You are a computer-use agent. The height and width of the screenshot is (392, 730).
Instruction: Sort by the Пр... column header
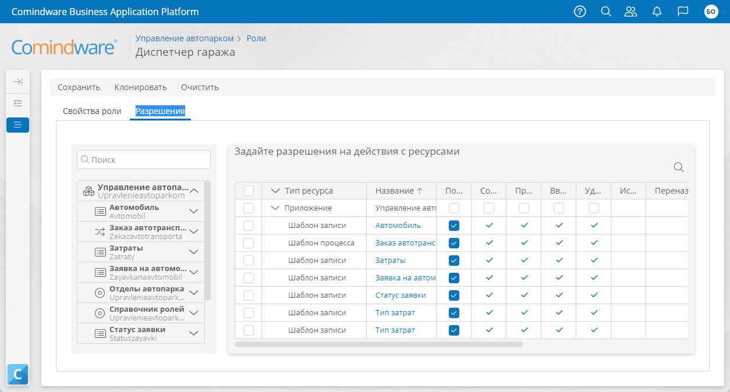click(524, 191)
